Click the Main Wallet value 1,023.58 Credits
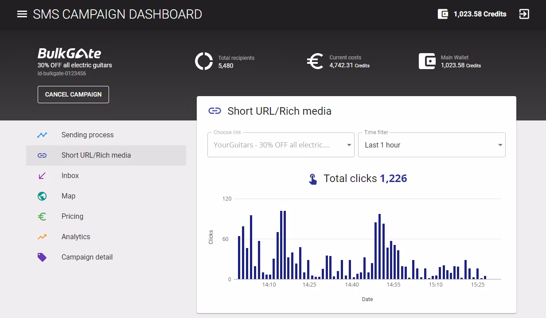 click(x=461, y=66)
